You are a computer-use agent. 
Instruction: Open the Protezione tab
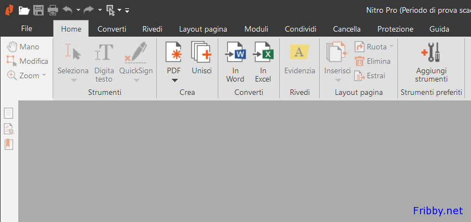click(x=395, y=29)
